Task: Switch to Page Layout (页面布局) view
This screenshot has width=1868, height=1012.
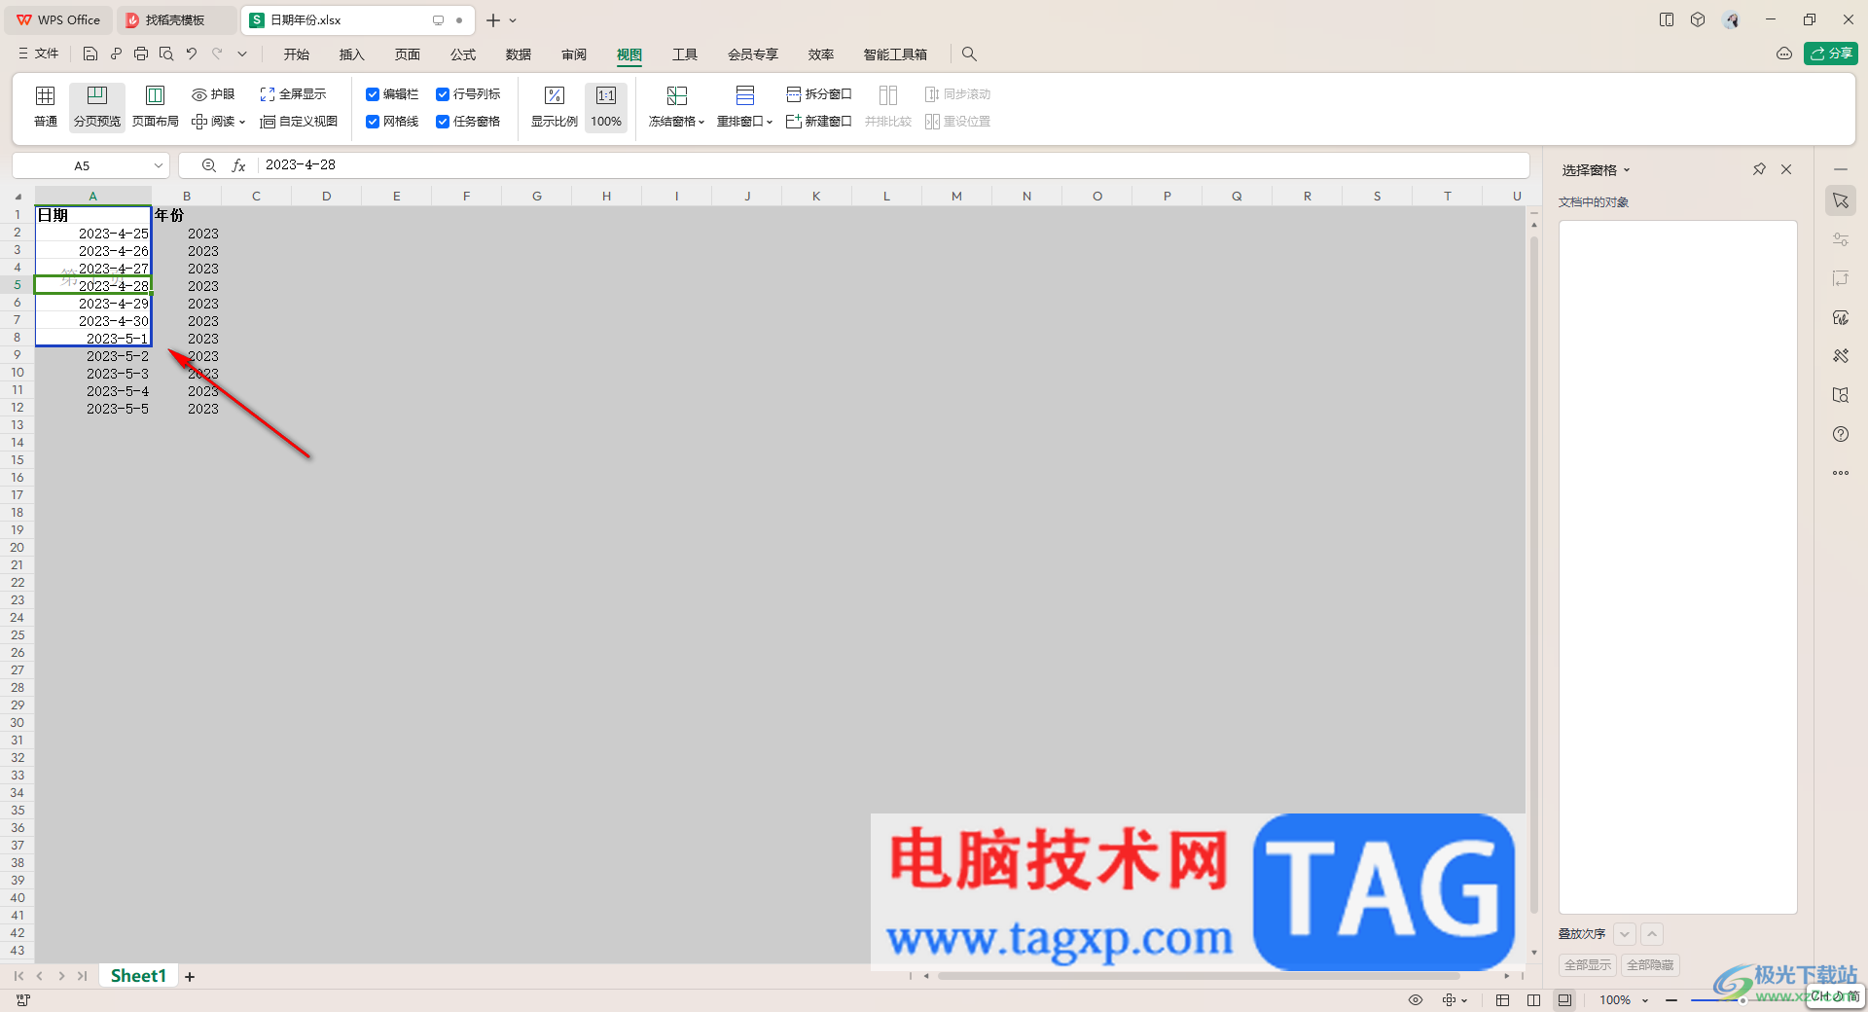Action: [x=155, y=107]
